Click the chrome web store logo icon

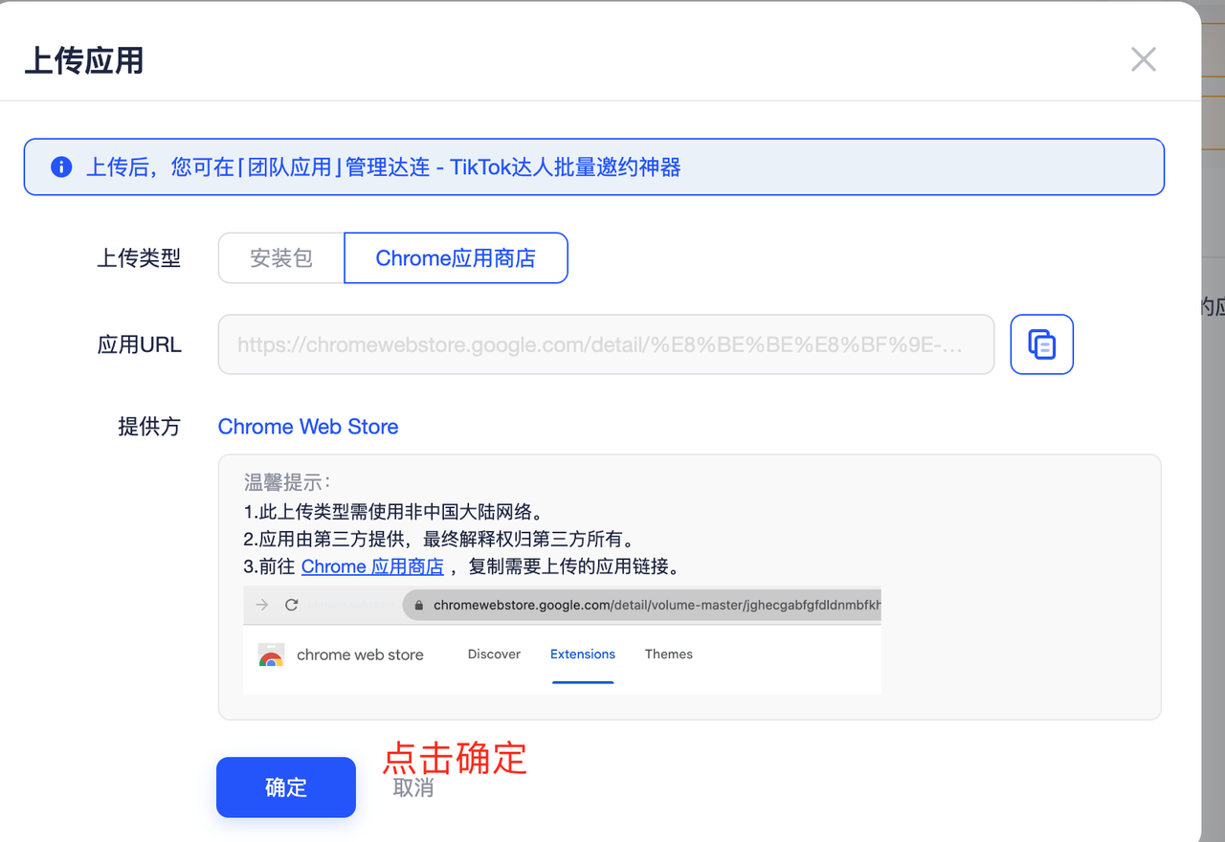tap(271, 655)
